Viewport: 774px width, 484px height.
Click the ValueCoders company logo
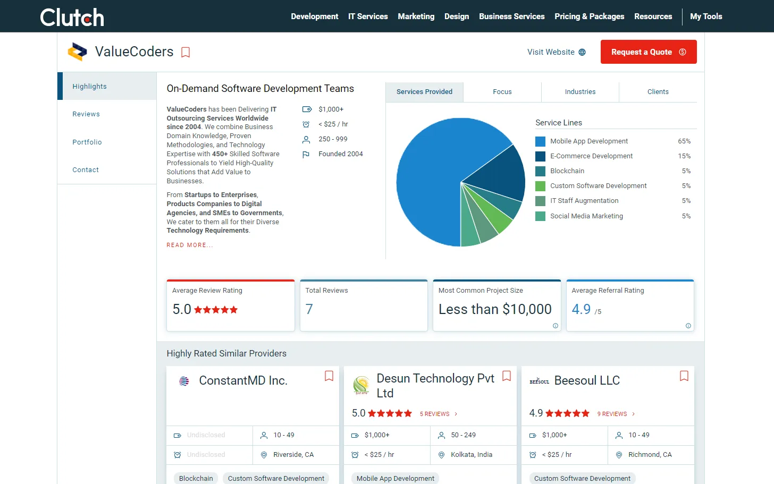78,52
